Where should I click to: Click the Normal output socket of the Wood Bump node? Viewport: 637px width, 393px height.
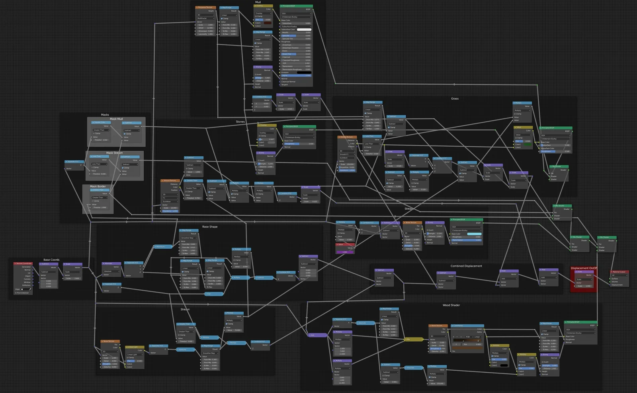click(x=559, y=358)
